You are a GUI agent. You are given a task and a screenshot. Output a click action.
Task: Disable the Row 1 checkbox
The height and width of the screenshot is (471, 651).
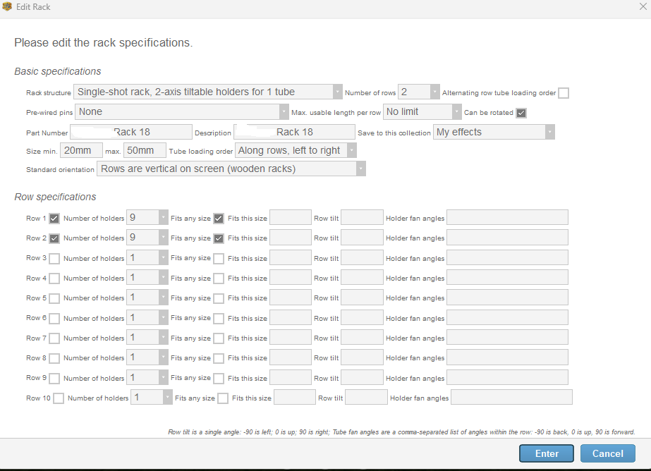[x=54, y=219]
